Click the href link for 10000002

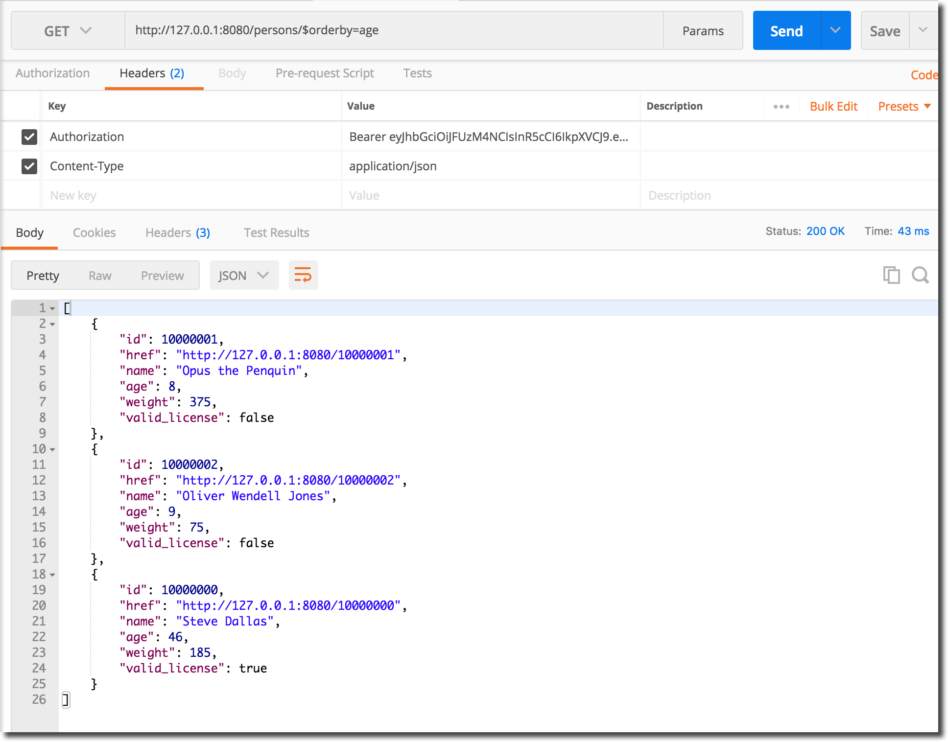tap(288, 480)
